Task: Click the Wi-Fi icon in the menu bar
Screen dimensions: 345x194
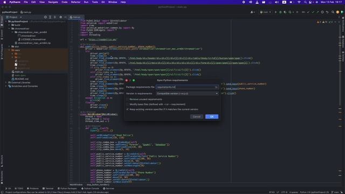Action: (x=299, y=2)
